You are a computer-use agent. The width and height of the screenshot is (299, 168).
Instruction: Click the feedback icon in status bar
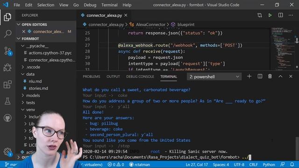pos(282,164)
